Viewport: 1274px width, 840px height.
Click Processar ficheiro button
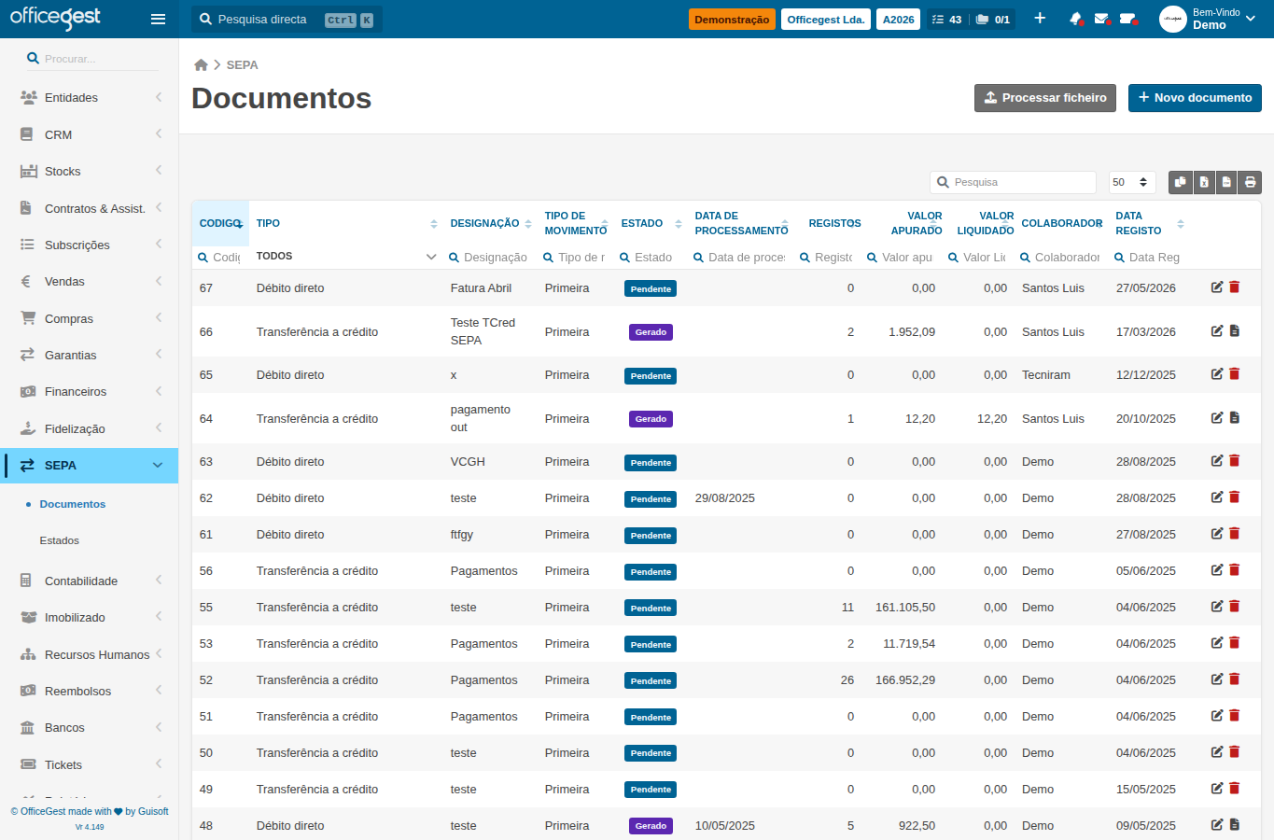click(1045, 98)
